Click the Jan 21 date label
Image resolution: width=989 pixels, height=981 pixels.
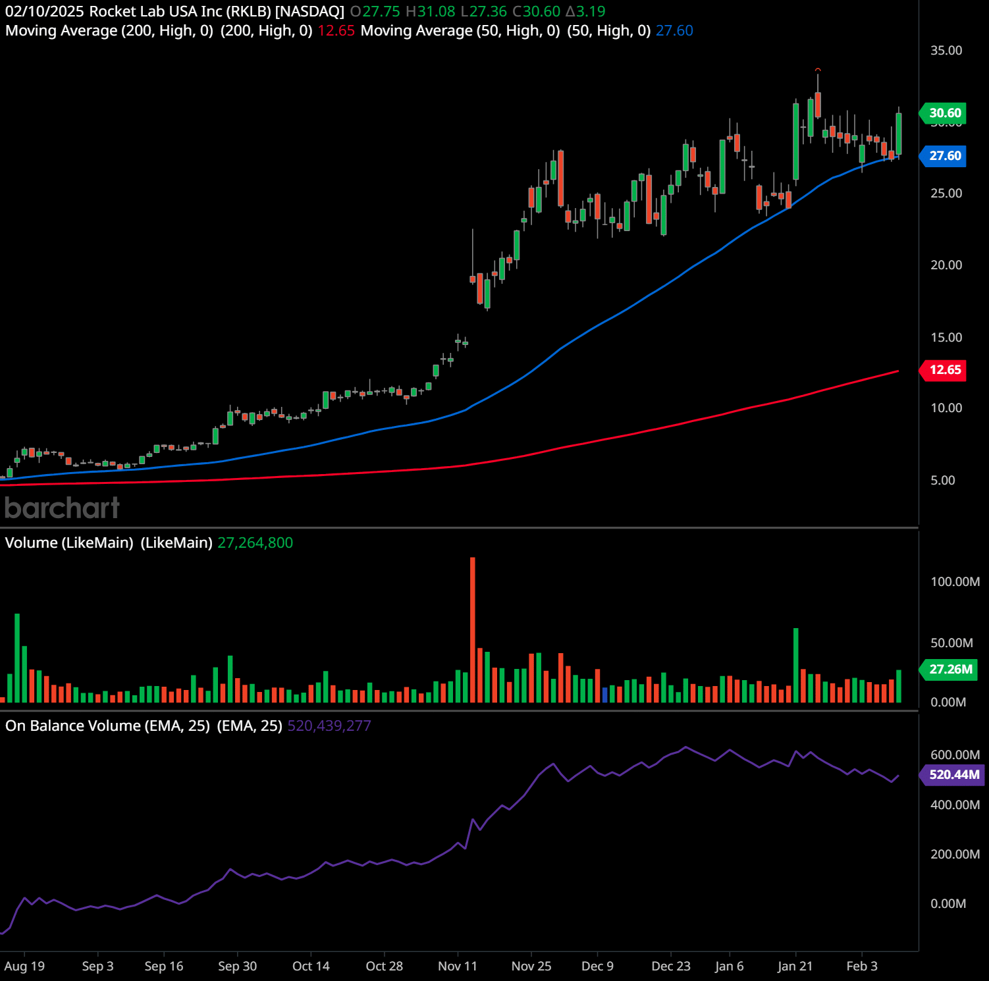point(795,966)
